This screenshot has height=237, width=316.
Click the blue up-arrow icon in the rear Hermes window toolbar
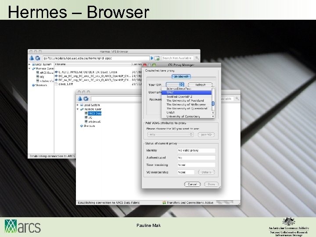(32, 58)
